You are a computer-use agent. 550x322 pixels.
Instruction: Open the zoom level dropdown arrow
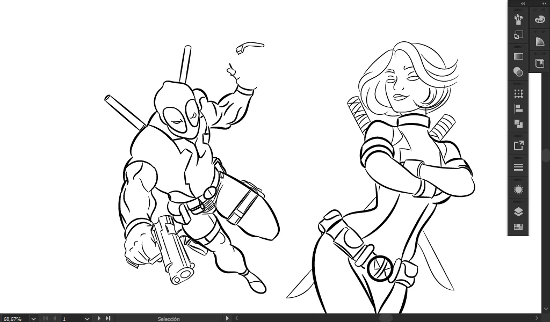(33, 319)
